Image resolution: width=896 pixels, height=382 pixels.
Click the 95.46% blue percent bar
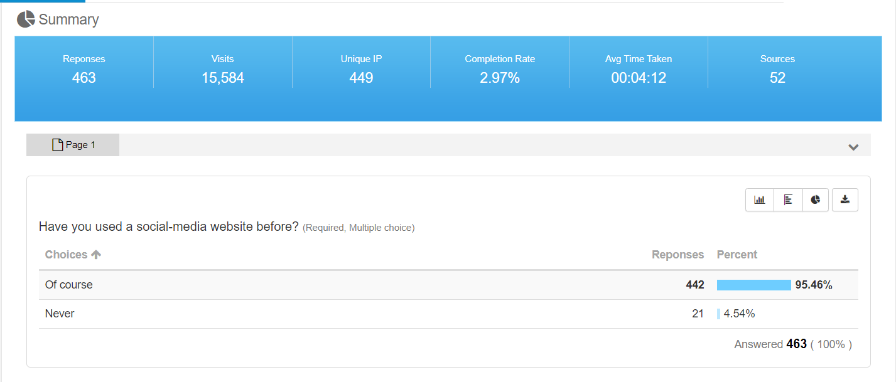click(753, 285)
